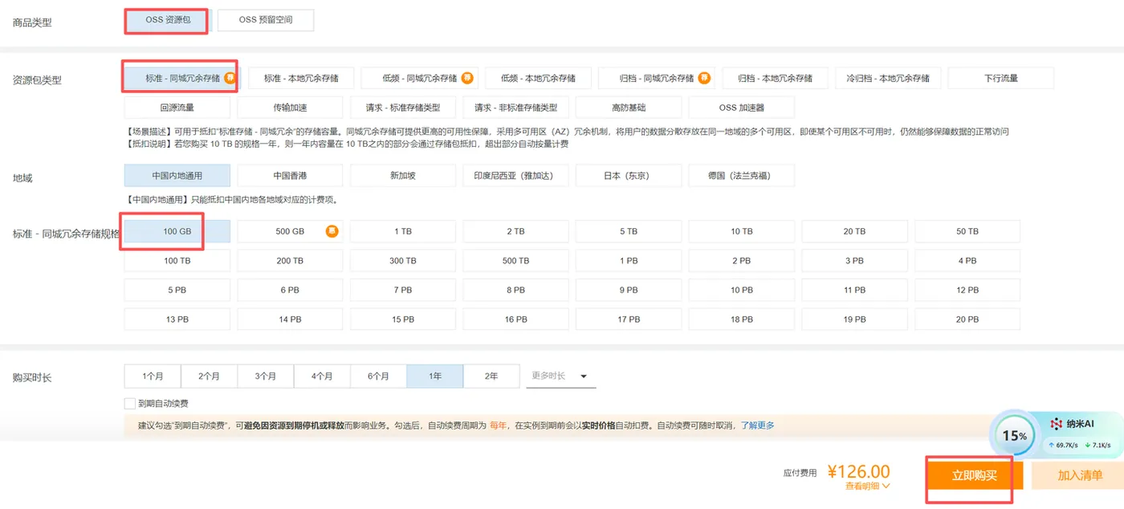Open the 更多时长 dropdown

[x=561, y=376]
